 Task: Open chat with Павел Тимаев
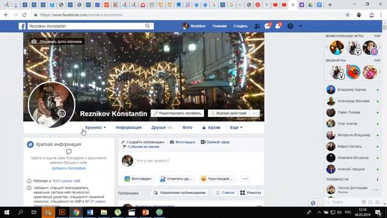tap(353, 113)
